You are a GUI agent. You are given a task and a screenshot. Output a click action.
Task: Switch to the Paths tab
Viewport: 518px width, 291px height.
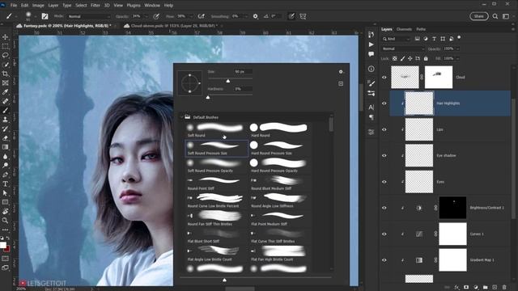click(x=421, y=29)
